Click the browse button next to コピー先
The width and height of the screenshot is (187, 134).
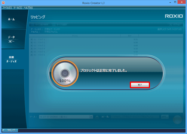[x=165, y=117]
